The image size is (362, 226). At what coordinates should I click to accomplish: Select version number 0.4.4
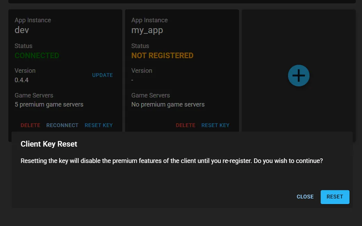pyautogui.click(x=22, y=80)
